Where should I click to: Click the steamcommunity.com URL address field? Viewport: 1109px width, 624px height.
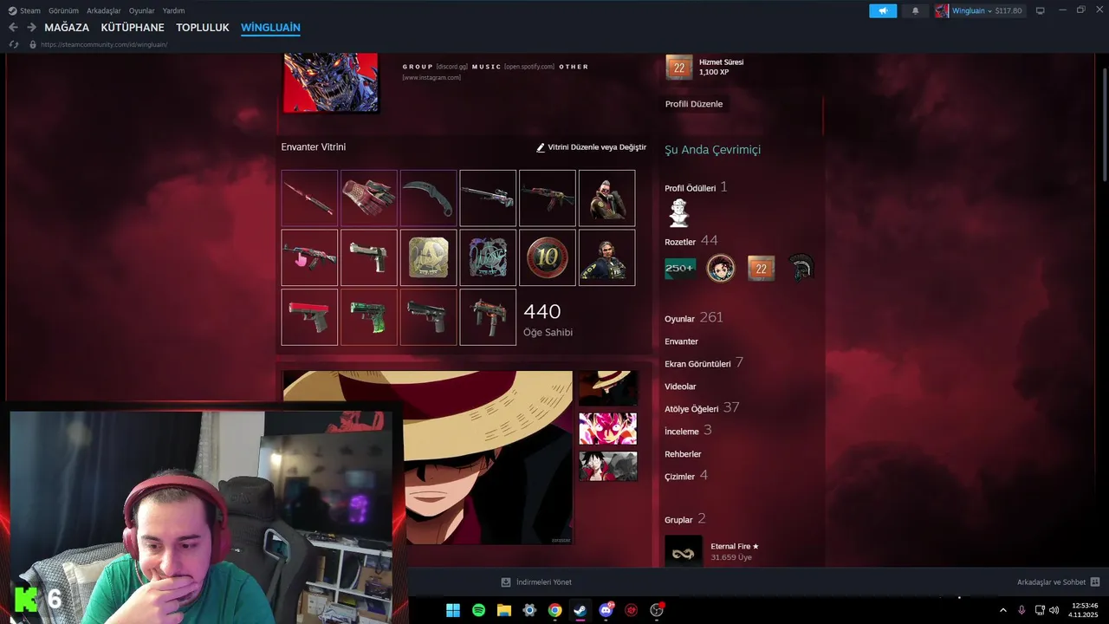point(104,44)
